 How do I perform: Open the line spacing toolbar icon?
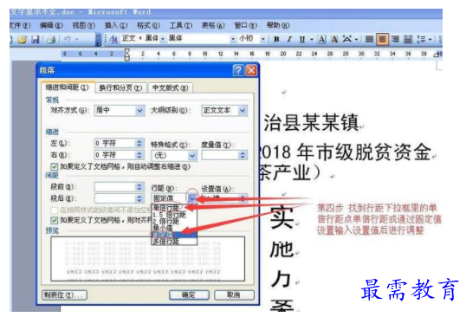pyautogui.click(x=421, y=39)
